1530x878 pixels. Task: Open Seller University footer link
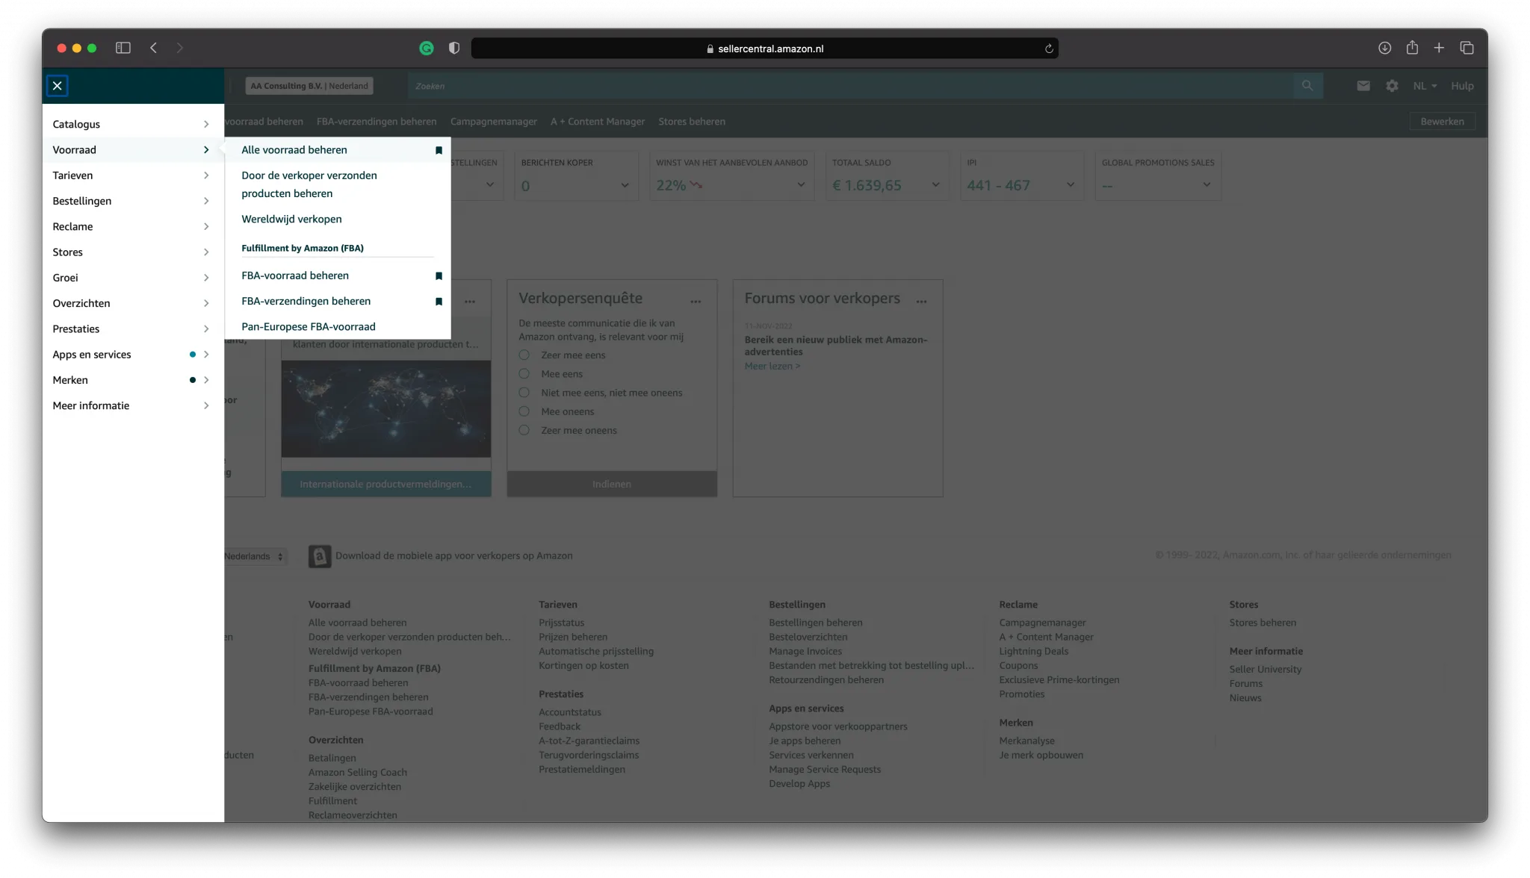[x=1266, y=670]
